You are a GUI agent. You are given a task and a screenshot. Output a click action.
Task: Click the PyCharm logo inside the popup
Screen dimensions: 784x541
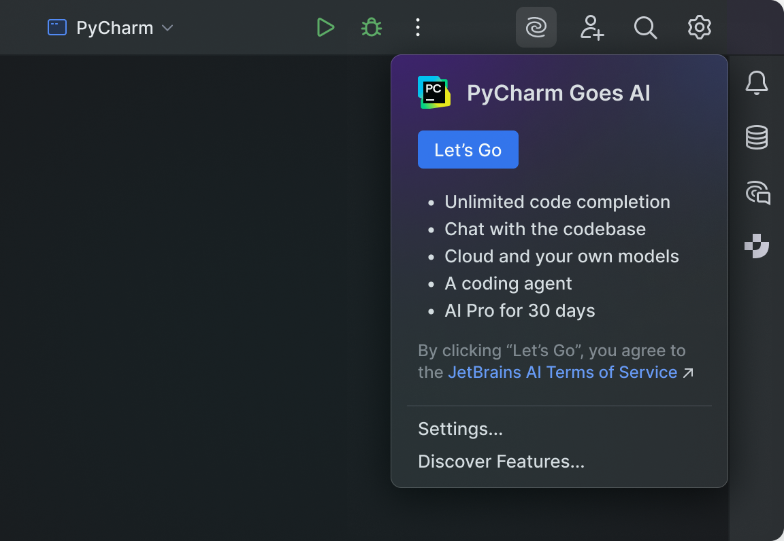click(434, 92)
